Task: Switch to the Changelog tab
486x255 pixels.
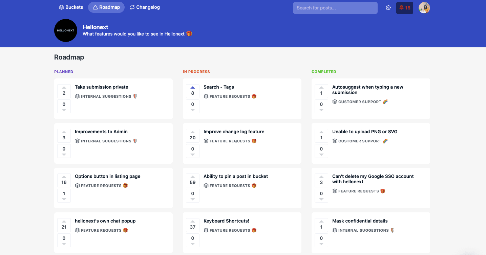Action: 145,7
